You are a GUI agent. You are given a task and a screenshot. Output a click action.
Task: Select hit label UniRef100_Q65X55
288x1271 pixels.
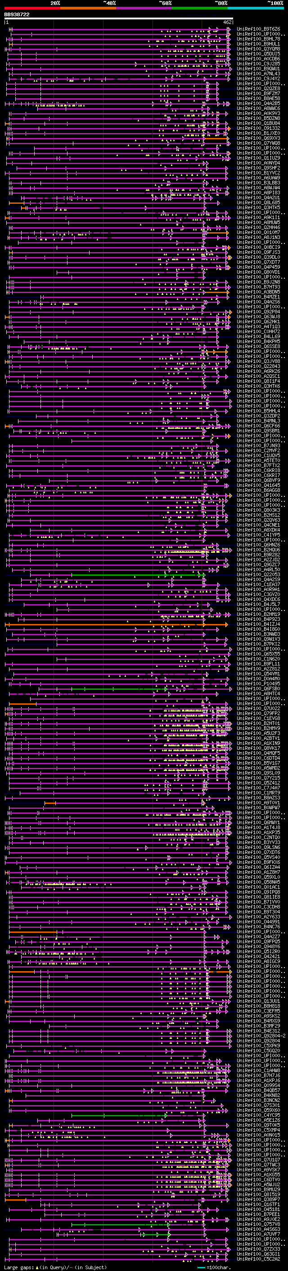point(258,654)
